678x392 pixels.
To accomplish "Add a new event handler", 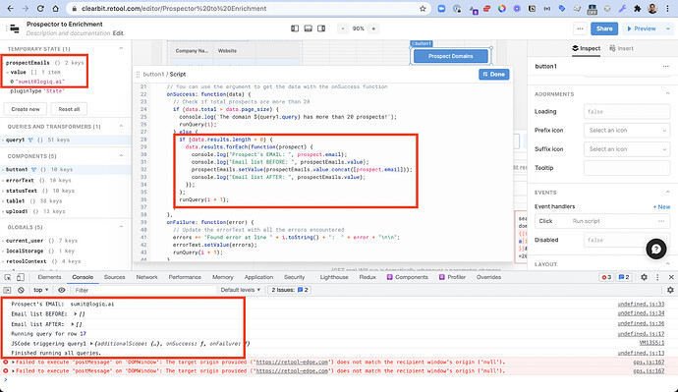I will point(661,207).
